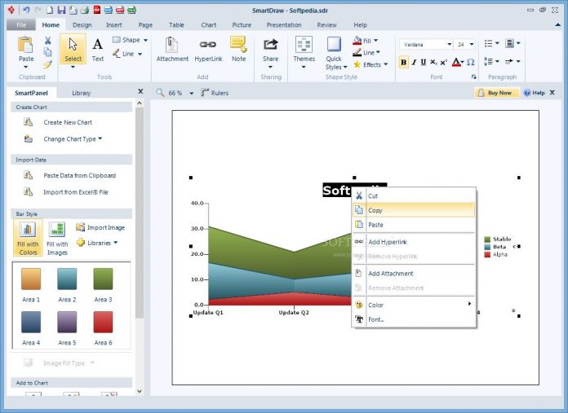Toggle Bold formatting
Screen dimensions: 568x413
403,62
